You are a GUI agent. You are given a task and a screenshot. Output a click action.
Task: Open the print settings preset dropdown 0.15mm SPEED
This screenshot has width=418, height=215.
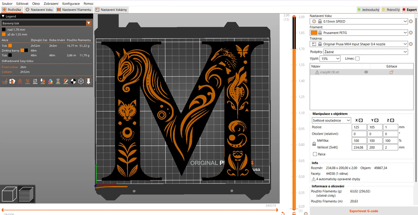pos(359,21)
